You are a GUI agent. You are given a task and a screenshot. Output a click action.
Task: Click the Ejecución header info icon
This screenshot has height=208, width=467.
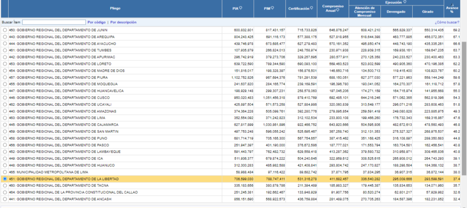tap(405, 2)
